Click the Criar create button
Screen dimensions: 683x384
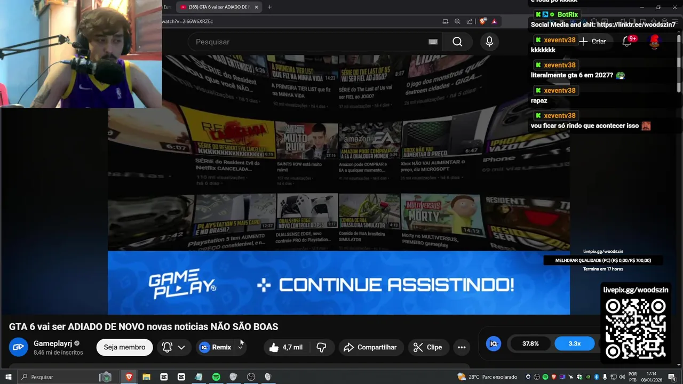(x=593, y=41)
